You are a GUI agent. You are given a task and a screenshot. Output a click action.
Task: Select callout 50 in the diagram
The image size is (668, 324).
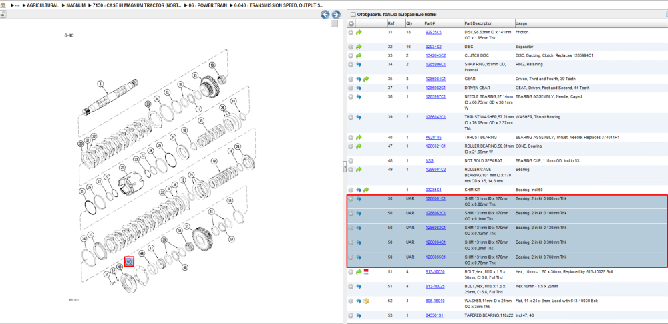(129, 261)
